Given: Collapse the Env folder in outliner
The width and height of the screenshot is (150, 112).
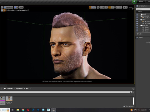Looking at the screenshot, I should tap(140, 20).
